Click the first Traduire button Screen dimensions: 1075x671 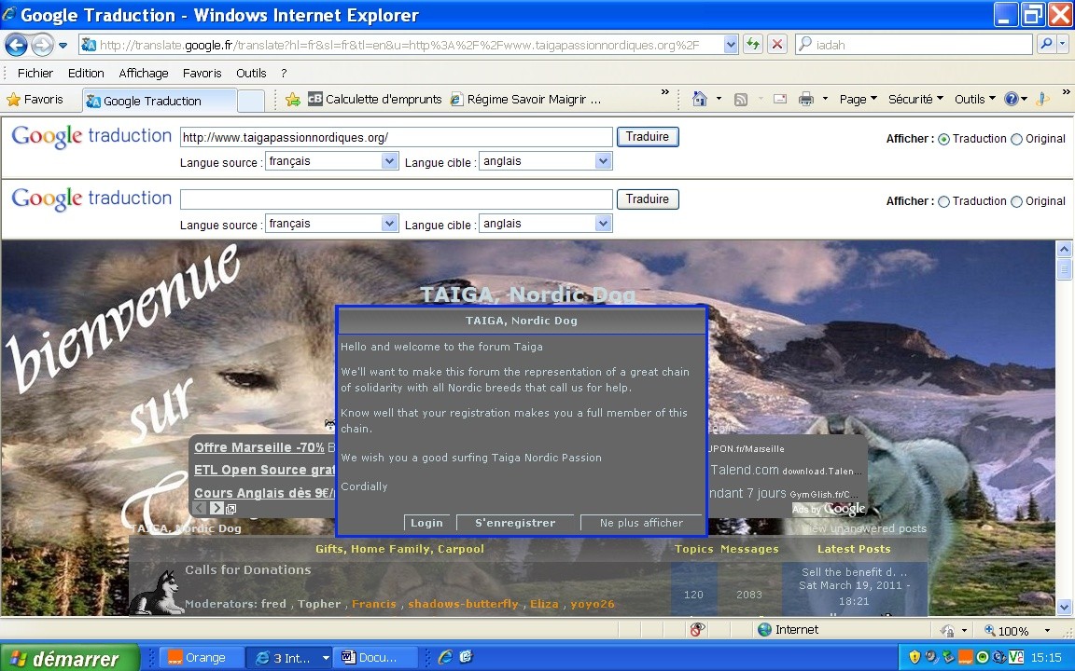pyautogui.click(x=648, y=137)
